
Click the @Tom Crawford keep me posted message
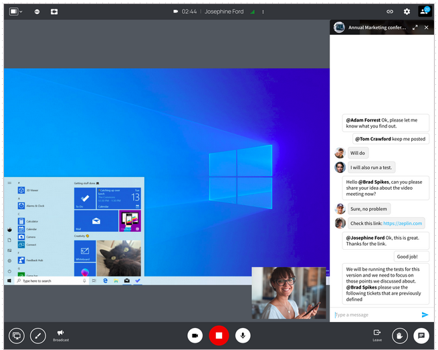391,139
